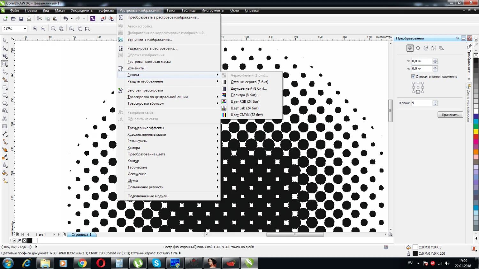The height and width of the screenshot is (269, 479).
Task: Click the Print icon
Action: pos(29,19)
